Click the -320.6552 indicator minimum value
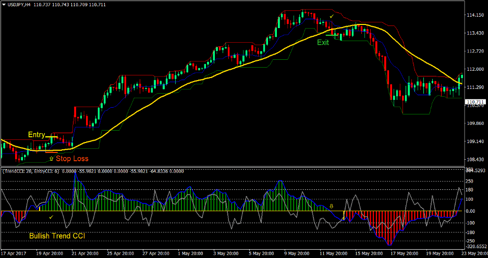This screenshot has width=488, height=258. point(475,246)
